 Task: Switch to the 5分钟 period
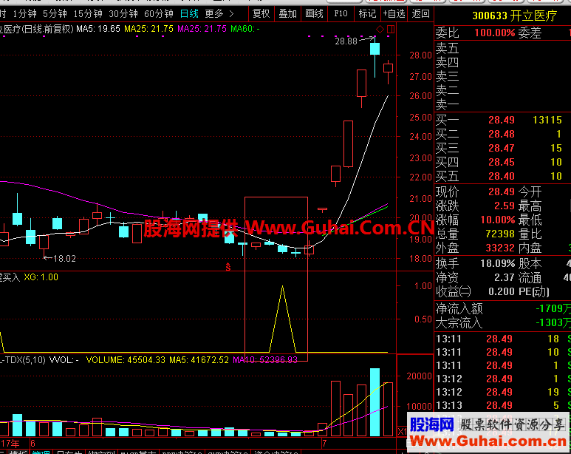pyautogui.click(x=55, y=14)
